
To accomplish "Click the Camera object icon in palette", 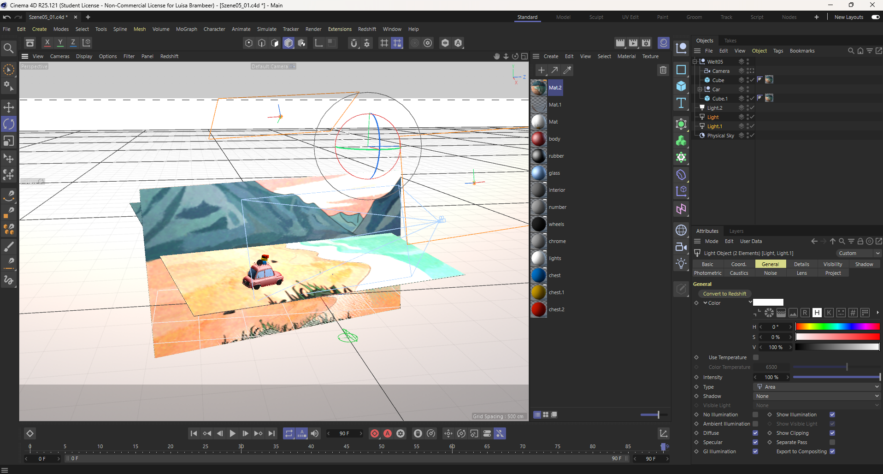I will tap(681, 247).
